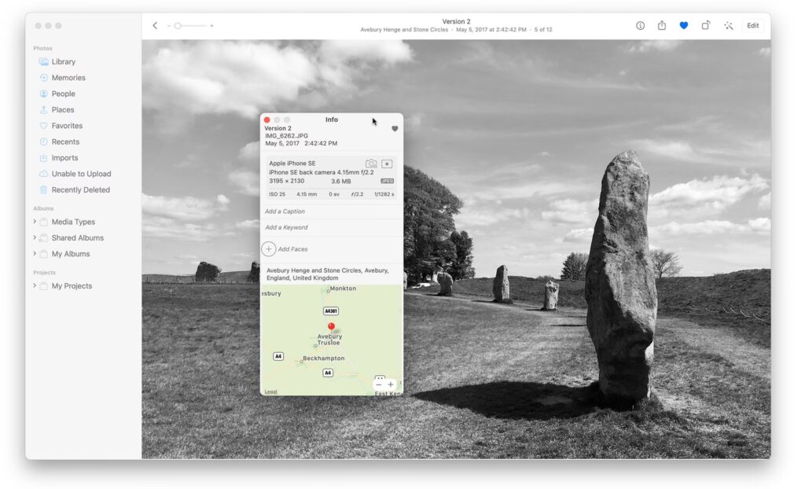The image size is (805, 489).
Task: Click the Add Faces plus icon
Action: point(269,249)
